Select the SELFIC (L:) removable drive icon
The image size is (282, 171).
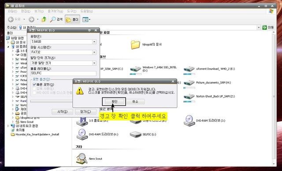point(136,134)
